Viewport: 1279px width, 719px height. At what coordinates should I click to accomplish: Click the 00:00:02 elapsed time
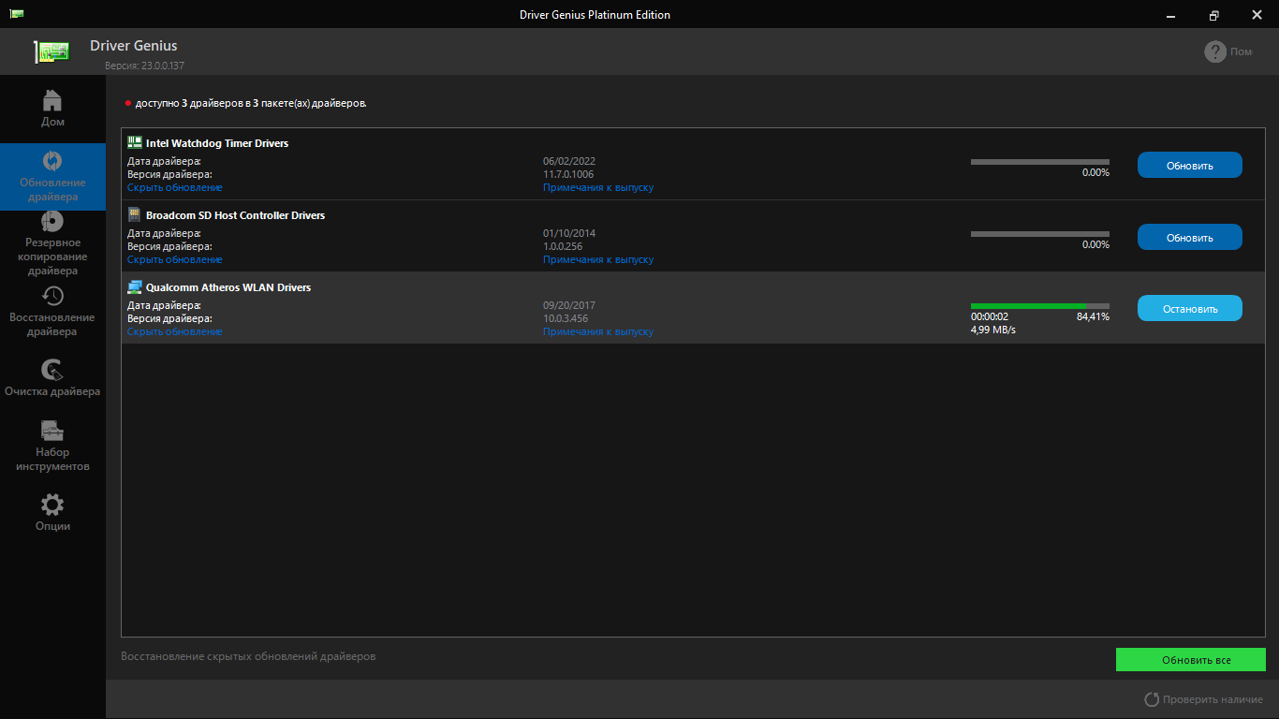click(x=990, y=316)
